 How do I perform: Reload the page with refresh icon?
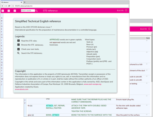pos(9,6)
